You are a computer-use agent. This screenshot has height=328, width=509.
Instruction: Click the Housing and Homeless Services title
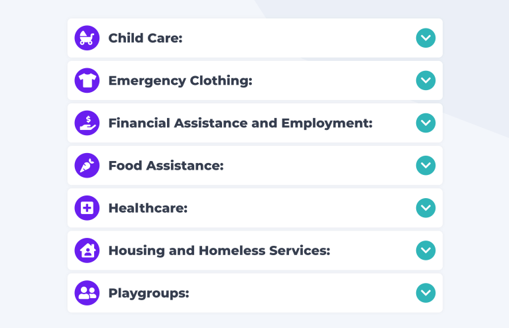[x=219, y=251]
